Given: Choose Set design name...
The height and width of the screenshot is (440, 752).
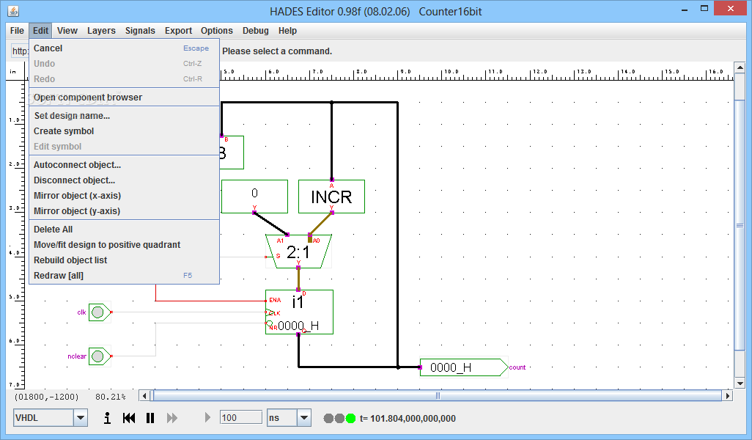Looking at the screenshot, I should [x=124, y=116].
